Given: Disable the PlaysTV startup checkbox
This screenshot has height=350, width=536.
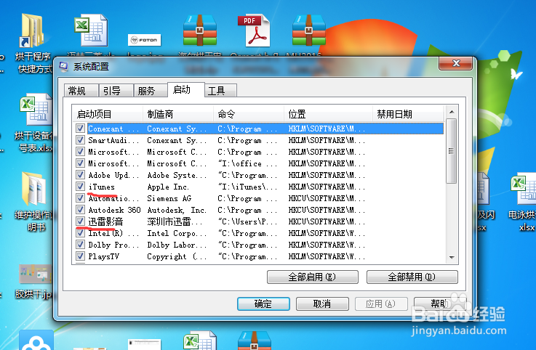Looking at the screenshot, I should 80,256.
